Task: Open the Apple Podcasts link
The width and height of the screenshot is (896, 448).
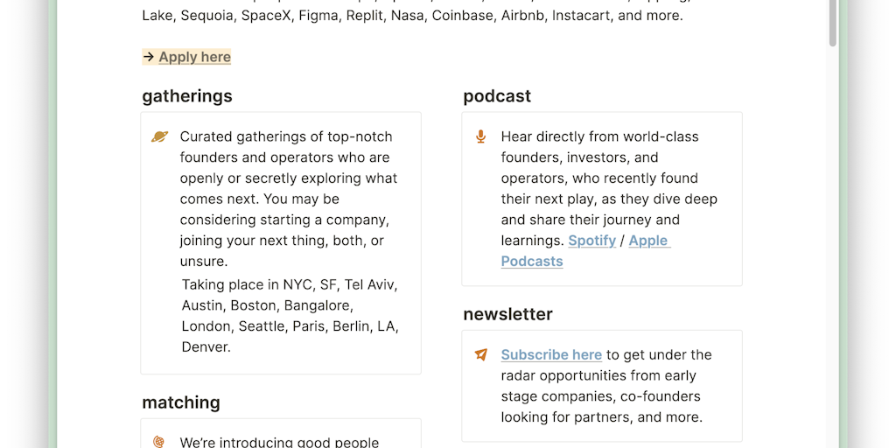Action: point(647,241)
